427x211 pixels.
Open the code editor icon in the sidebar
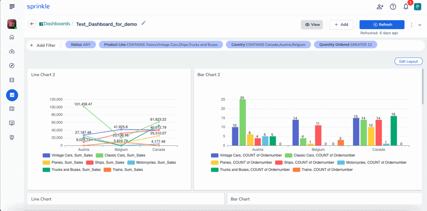tap(12, 80)
